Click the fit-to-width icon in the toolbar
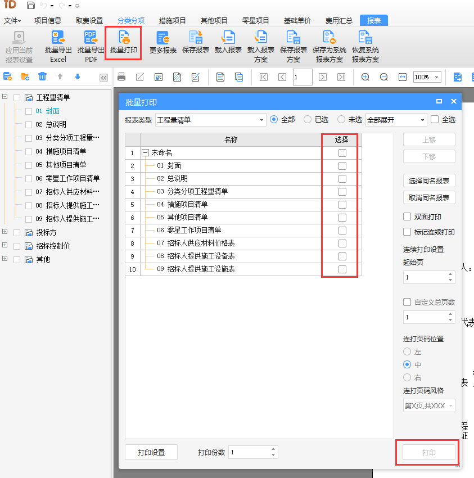474x478 pixels. pos(401,76)
